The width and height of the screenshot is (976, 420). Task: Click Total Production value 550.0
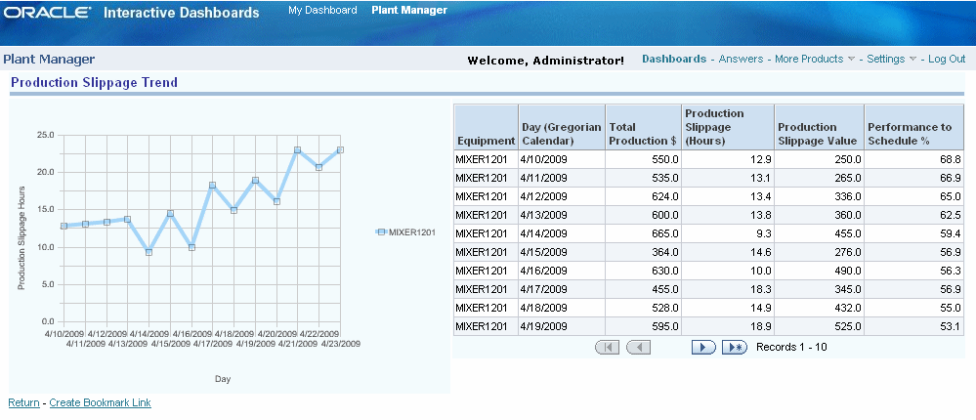tap(644, 159)
